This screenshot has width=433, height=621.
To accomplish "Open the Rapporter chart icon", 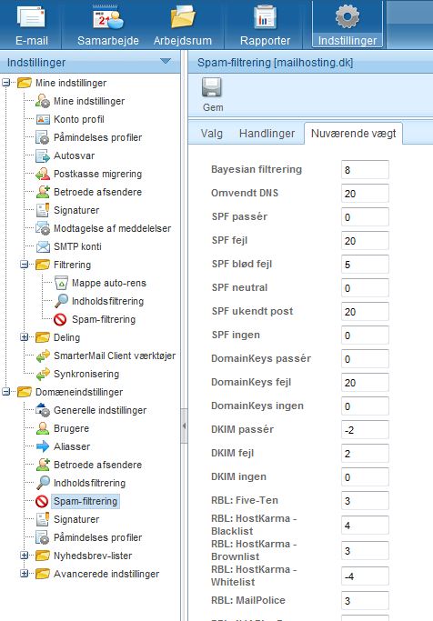I will tap(265, 16).
